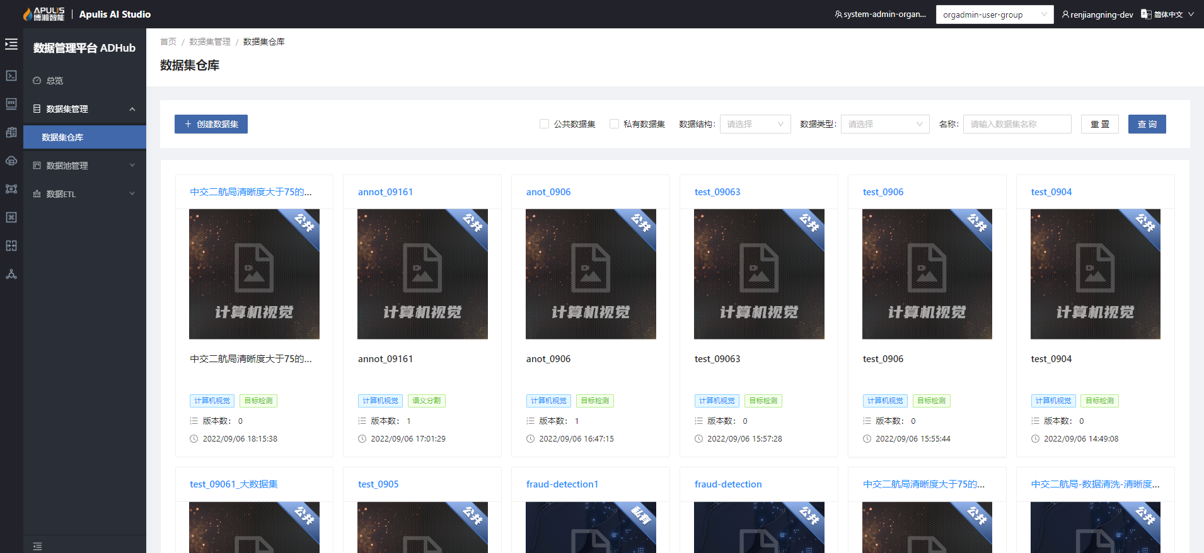
Task: Open the test_0905 title link
Action: coord(378,484)
